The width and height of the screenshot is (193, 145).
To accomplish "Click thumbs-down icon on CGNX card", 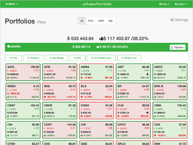I will point(82,116).
